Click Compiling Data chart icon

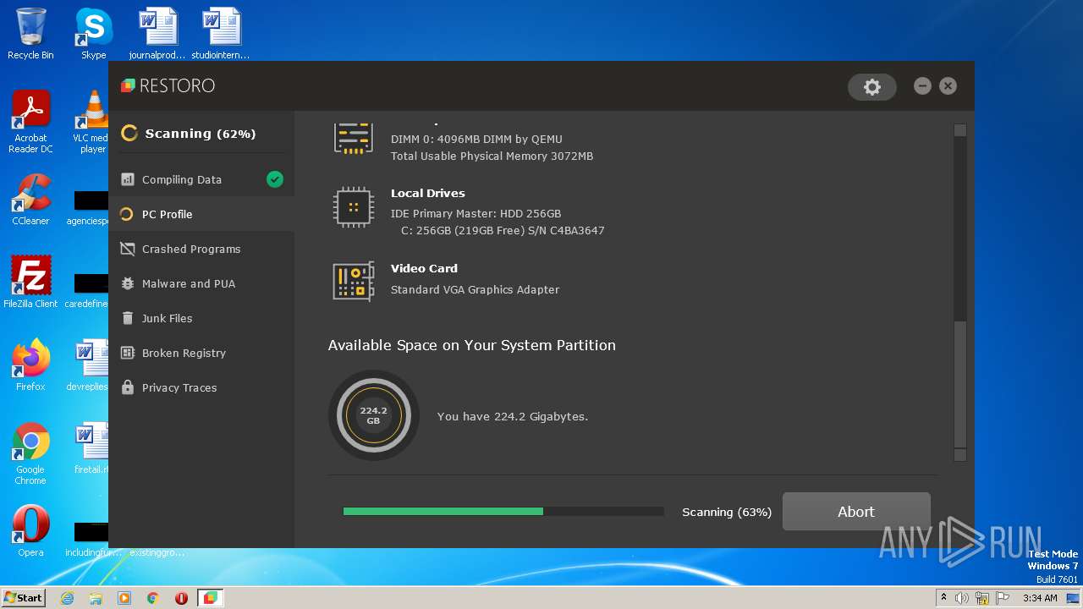pos(128,179)
